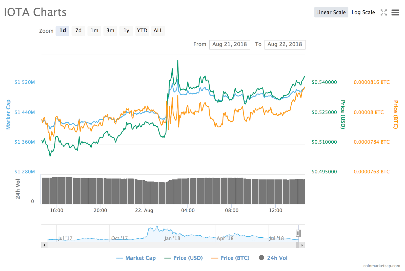Viewport: 405px width, 271px height.
Task: Enable Linear Scale view
Action: (x=331, y=12)
